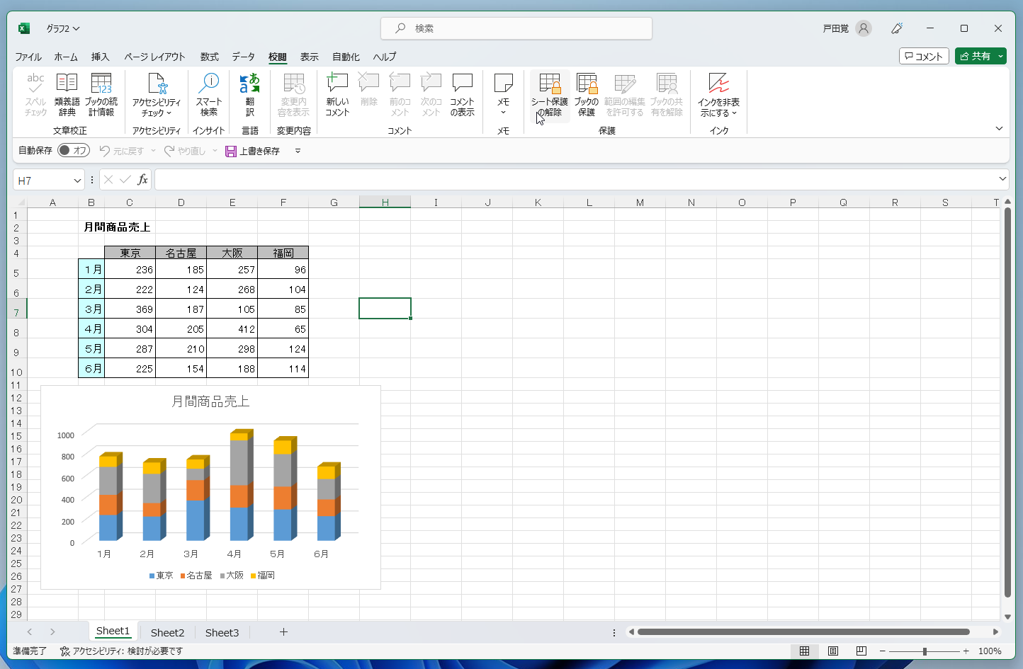Screen dimensions: 1023x669
Task: Open the メモ notes menu
Action: (x=503, y=95)
